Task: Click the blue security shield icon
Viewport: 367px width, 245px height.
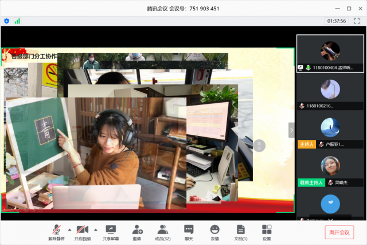Action: click(x=7, y=21)
